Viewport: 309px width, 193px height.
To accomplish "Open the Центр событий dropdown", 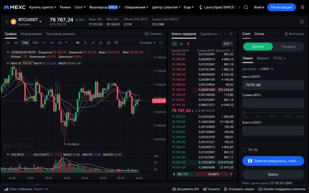I will pyautogui.click(x=166, y=7).
